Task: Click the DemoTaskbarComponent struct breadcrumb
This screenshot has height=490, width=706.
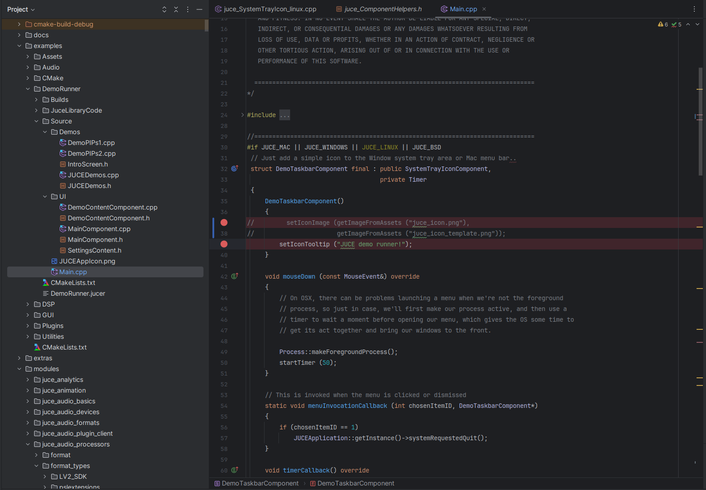Action: pos(256,483)
